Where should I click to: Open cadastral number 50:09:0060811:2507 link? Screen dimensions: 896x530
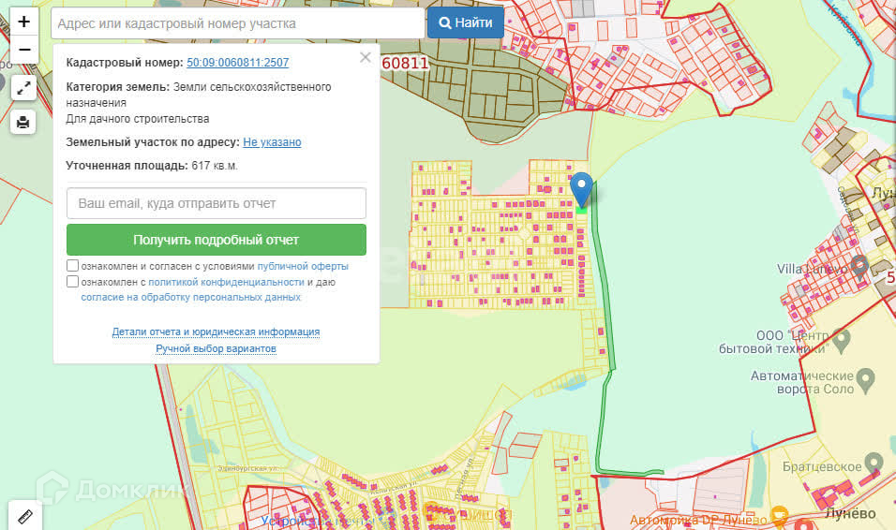(237, 63)
